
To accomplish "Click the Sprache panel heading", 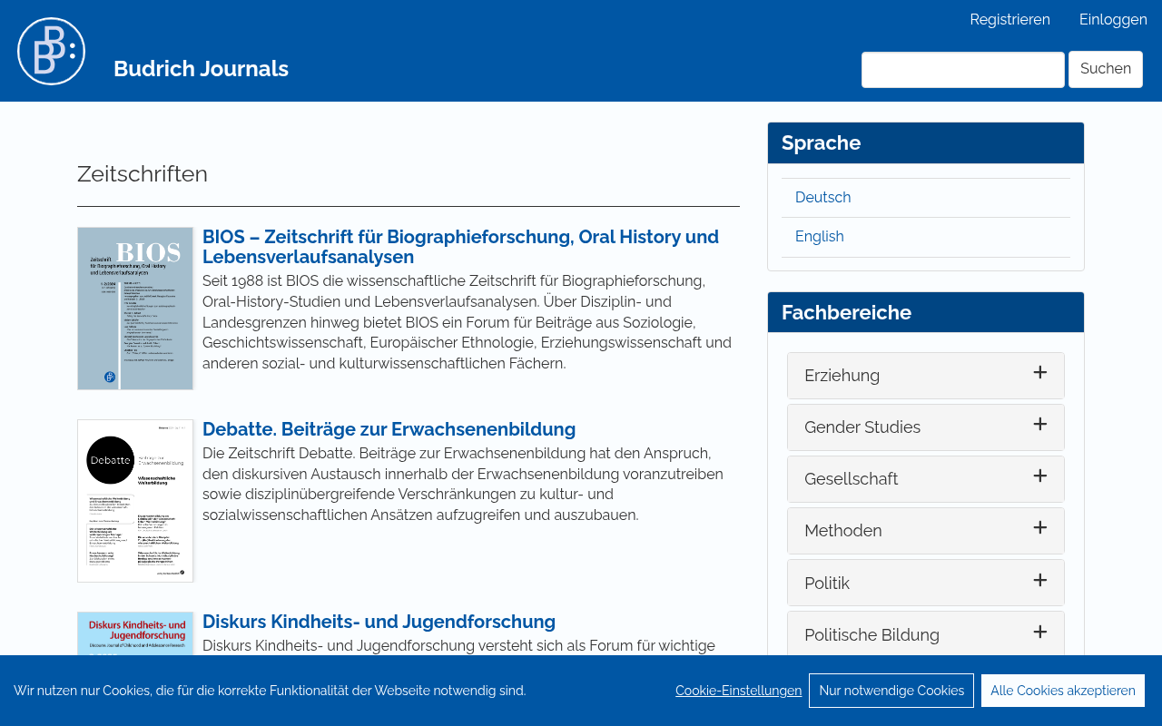I will (821, 143).
